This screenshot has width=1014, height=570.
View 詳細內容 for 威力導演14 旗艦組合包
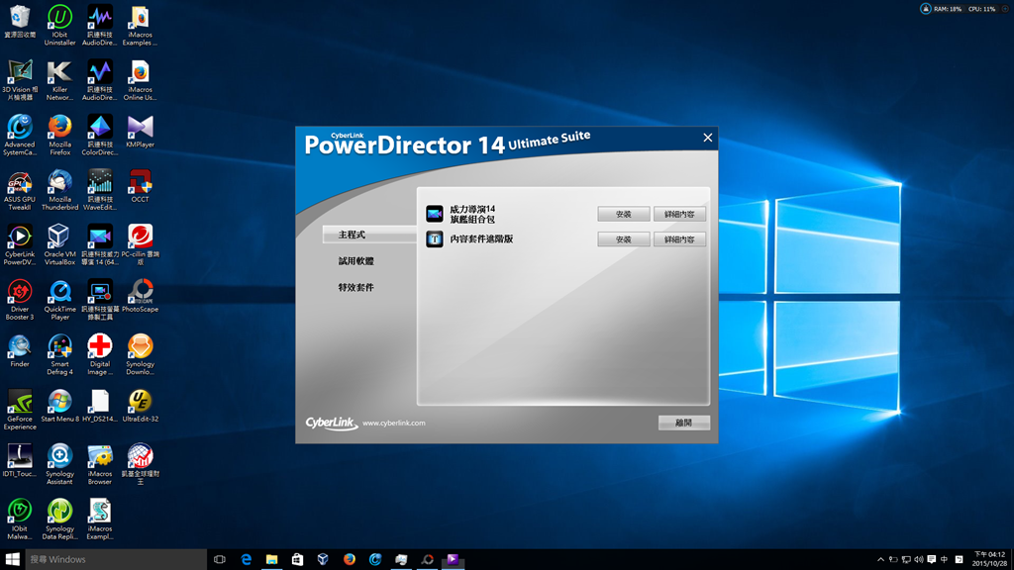click(679, 214)
